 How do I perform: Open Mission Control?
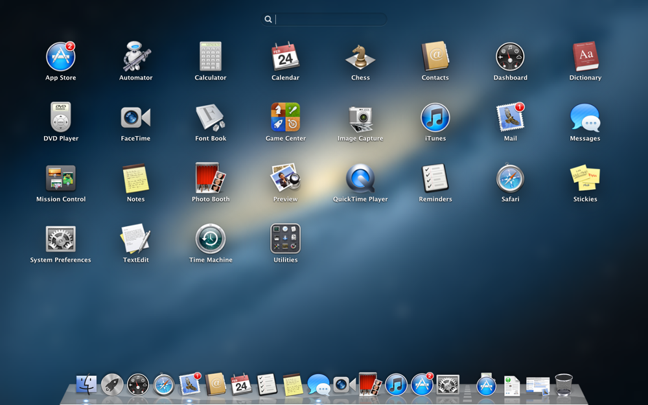pos(60,176)
